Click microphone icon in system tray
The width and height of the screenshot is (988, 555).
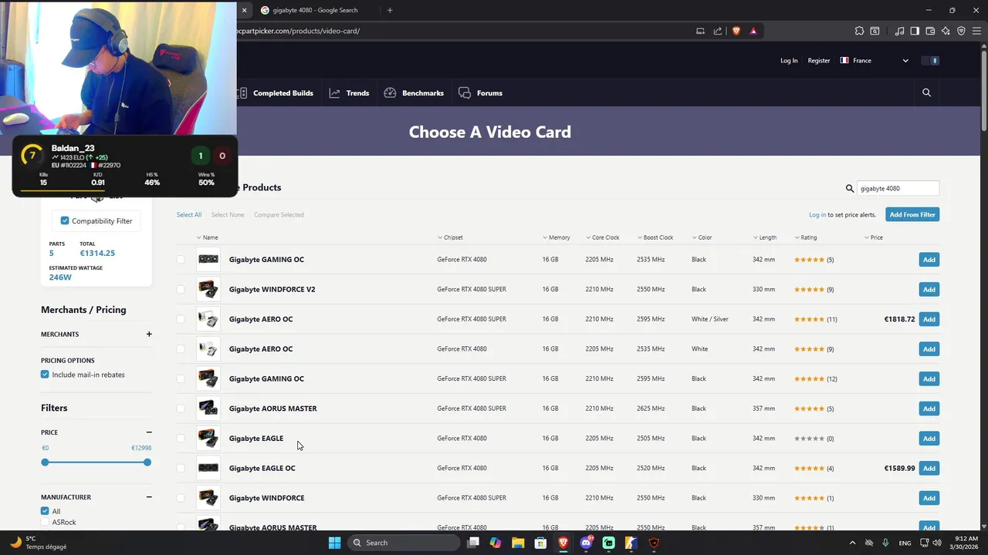(885, 543)
